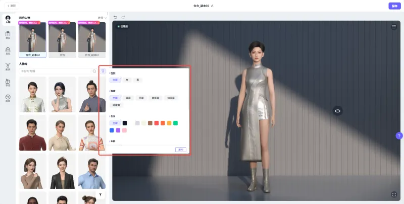Viewport: 404px width, 204px height.
Task: Pick the cream color swatch
Action: [x=144, y=123]
